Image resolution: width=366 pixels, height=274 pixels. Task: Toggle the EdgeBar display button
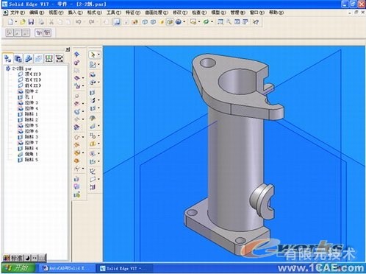(x=117, y=22)
